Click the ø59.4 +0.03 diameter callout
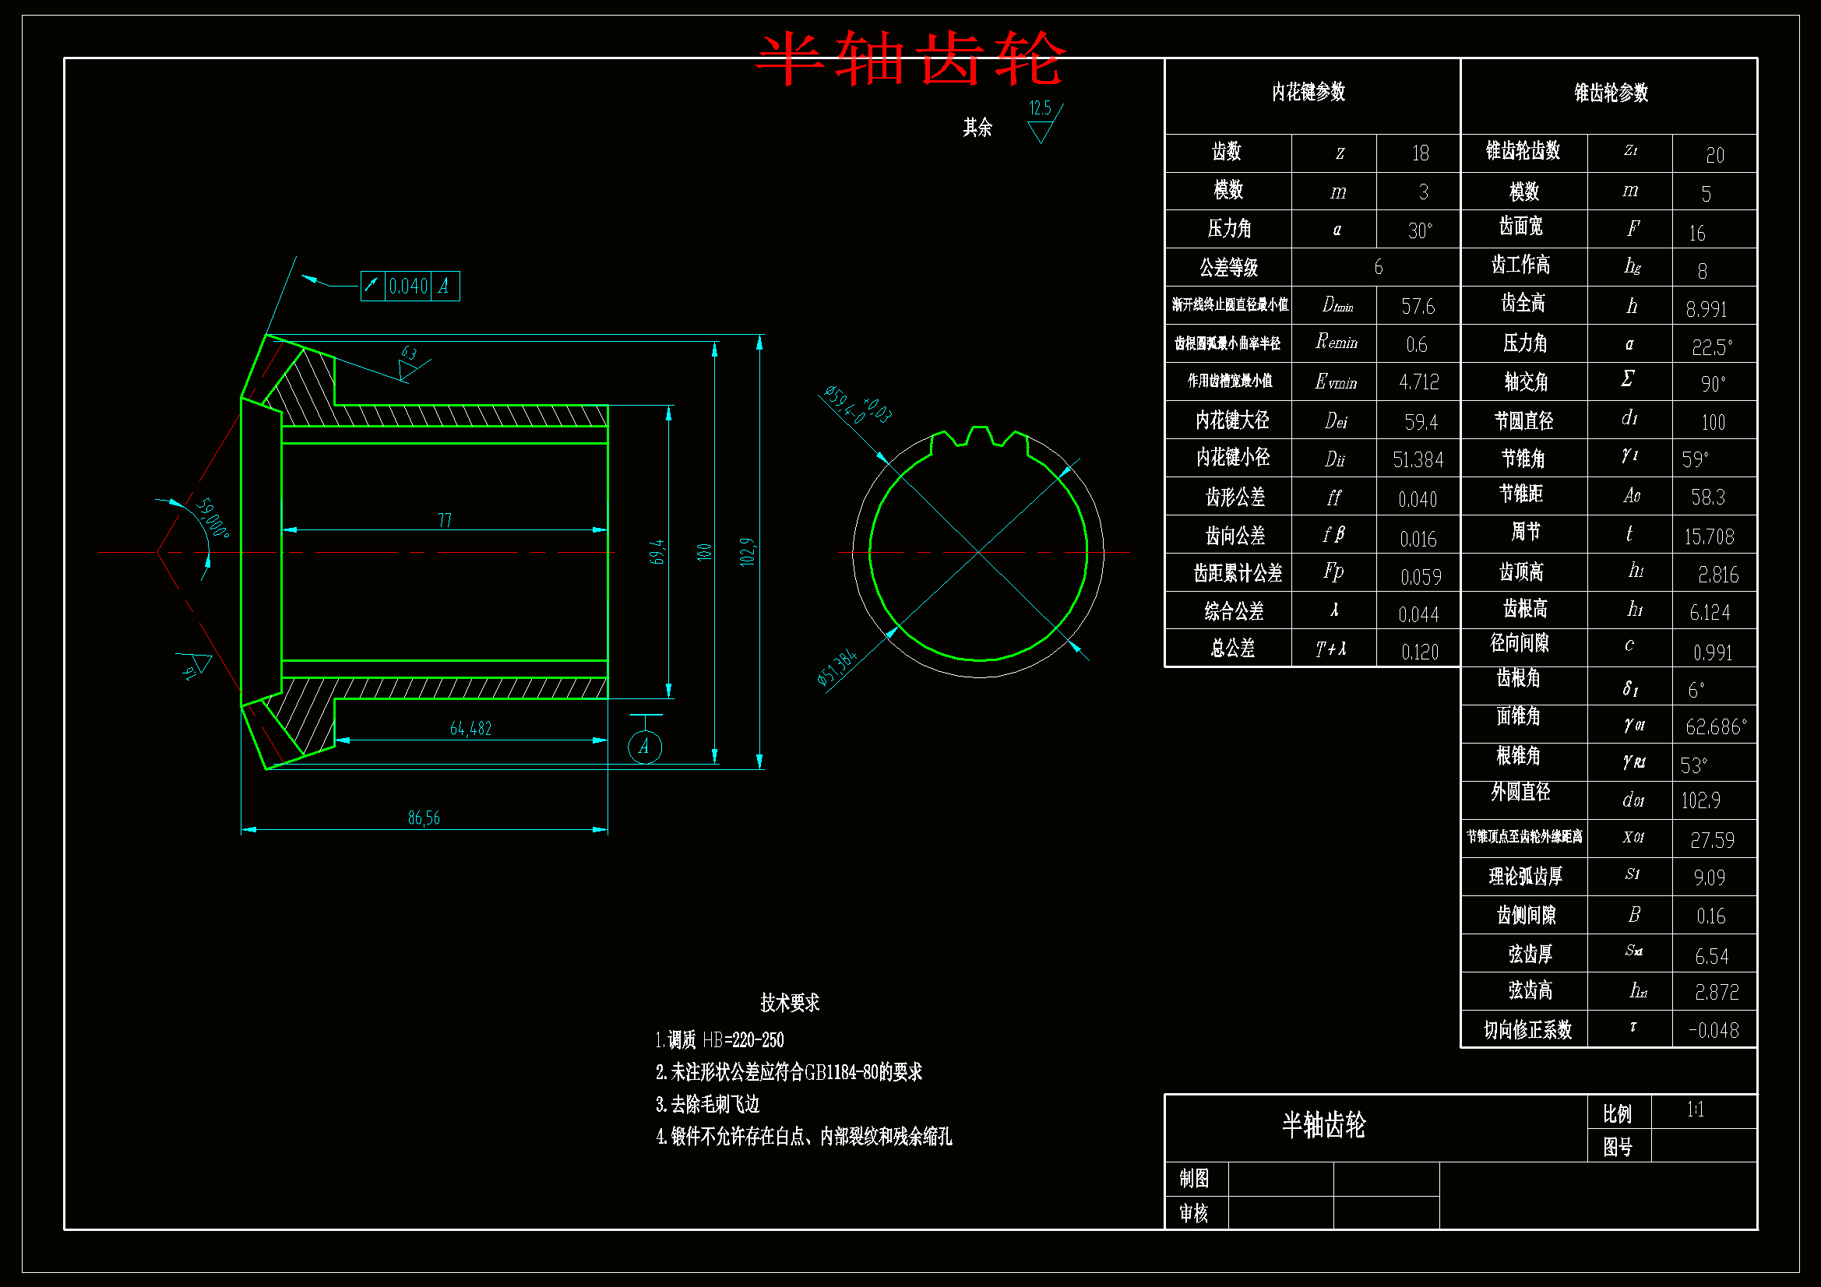 [x=858, y=404]
